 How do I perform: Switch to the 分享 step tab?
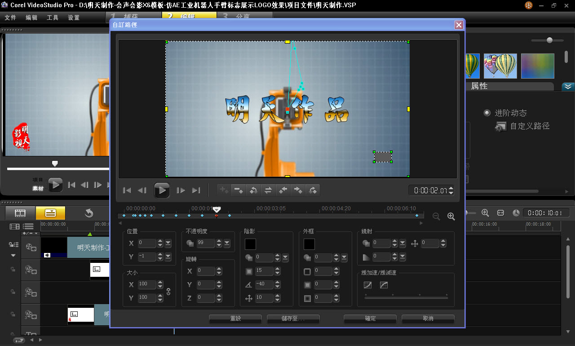(x=244, y=16)
